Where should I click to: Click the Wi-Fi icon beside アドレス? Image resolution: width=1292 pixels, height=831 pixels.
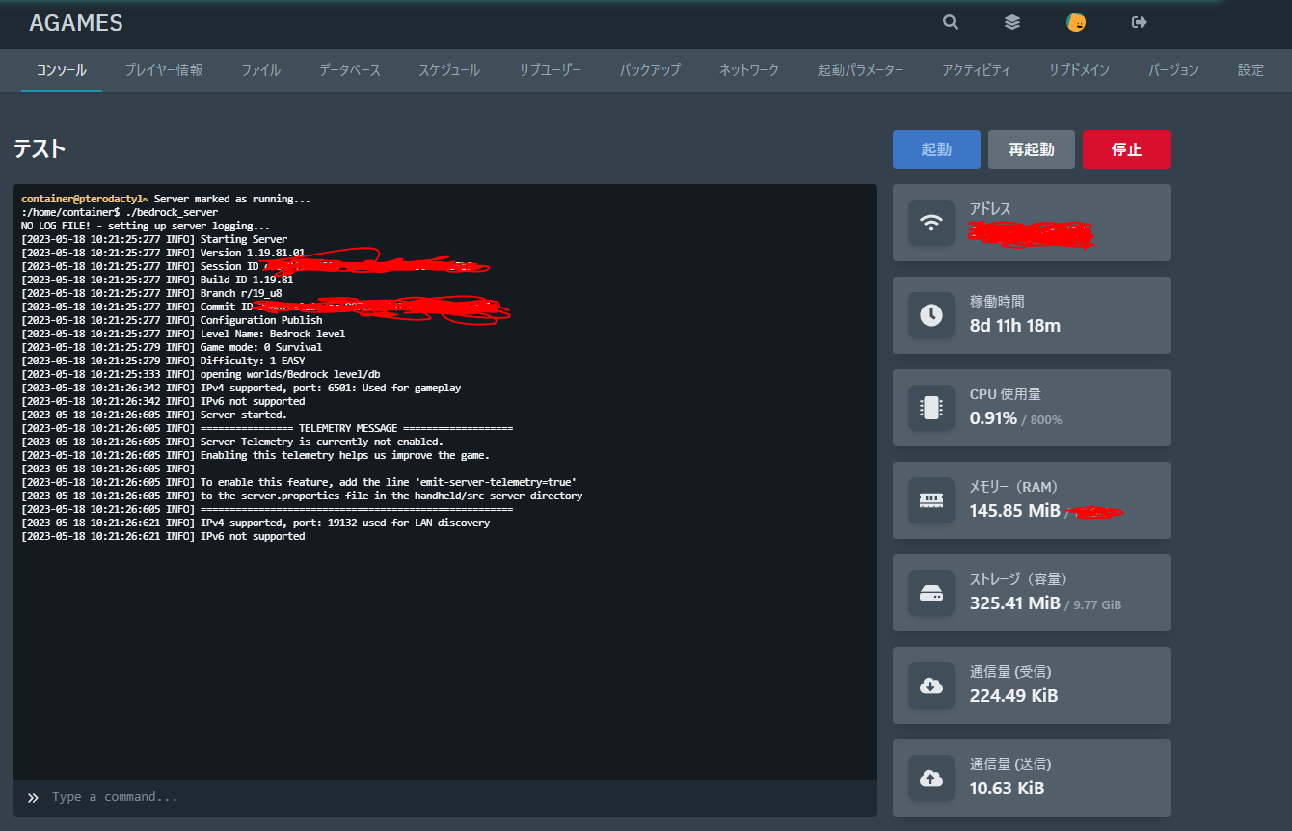[930, 223]
